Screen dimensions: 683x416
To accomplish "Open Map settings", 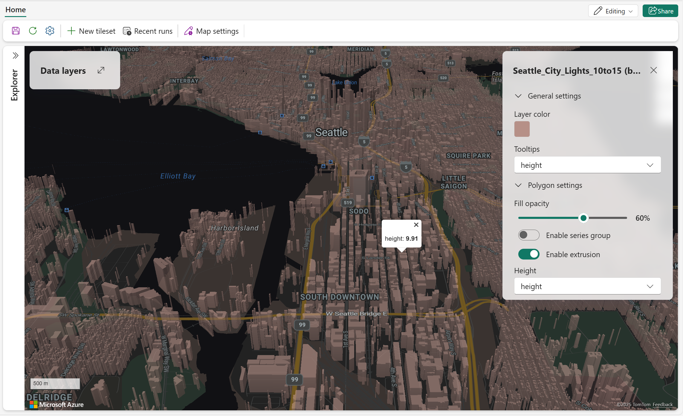I will tap(211, 31).
